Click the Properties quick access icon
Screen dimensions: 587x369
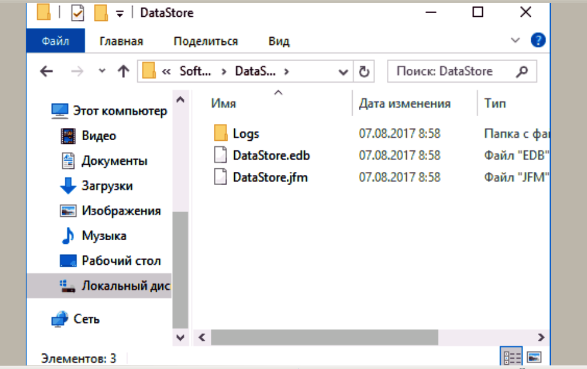77,12
